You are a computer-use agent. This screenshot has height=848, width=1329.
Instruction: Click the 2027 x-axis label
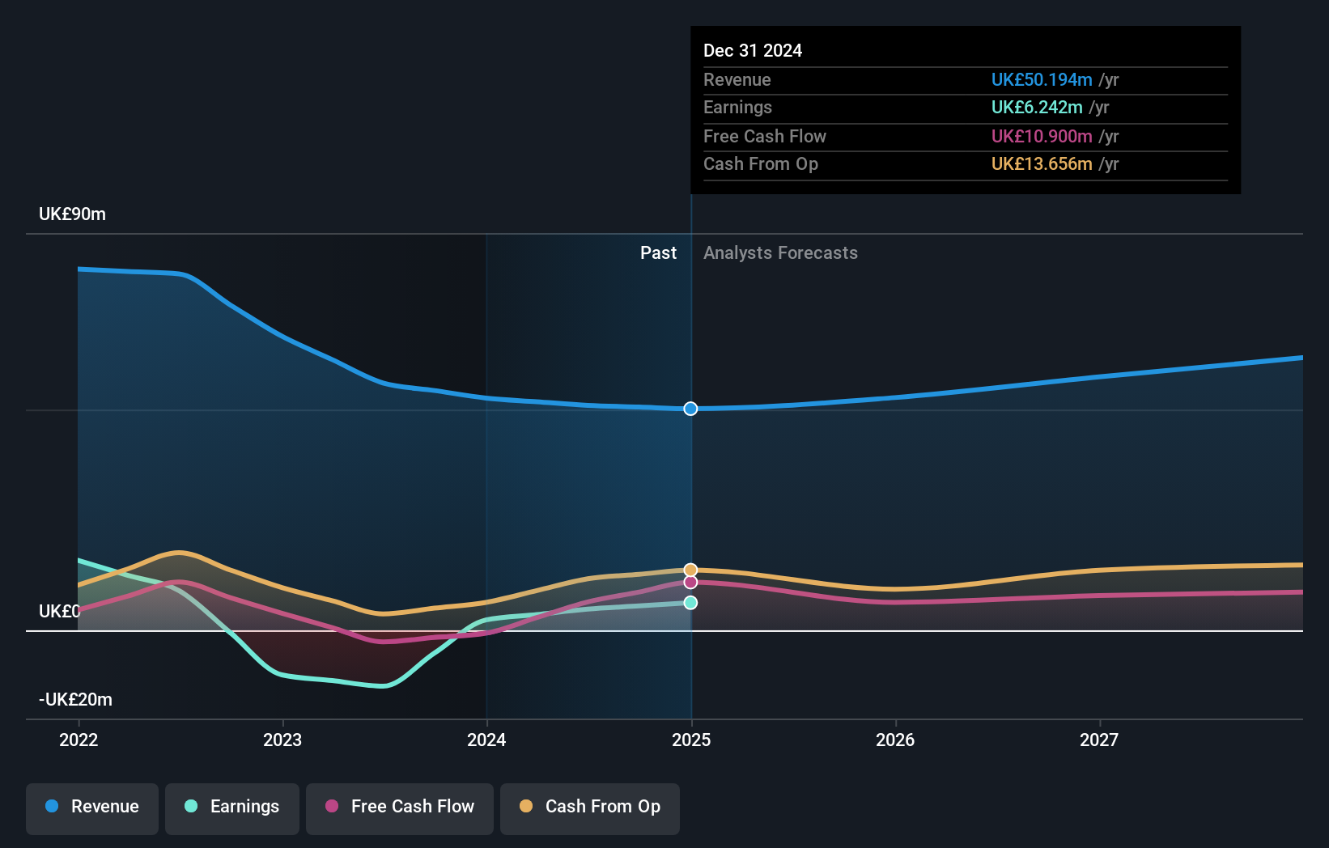1099,740
